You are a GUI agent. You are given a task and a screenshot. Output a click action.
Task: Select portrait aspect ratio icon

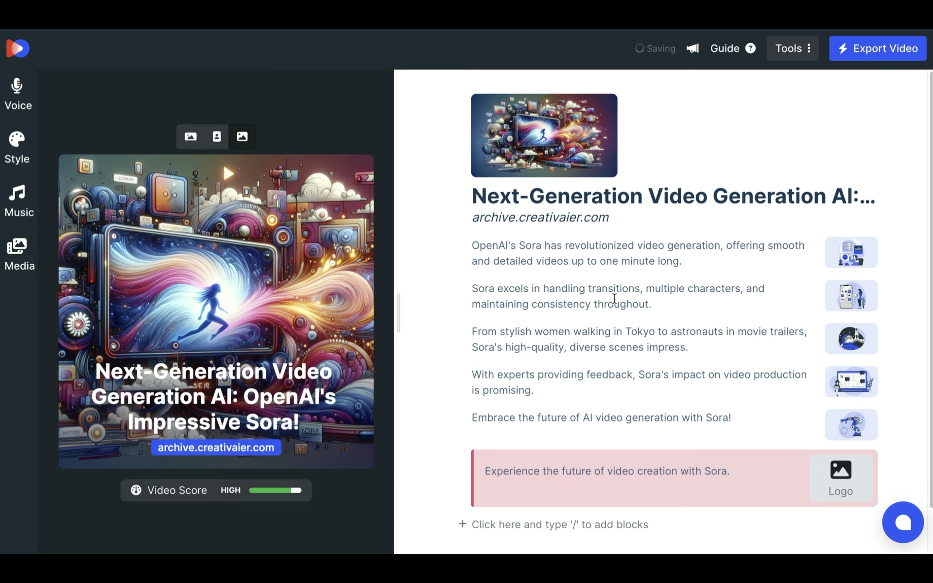[x=217, y=136]
